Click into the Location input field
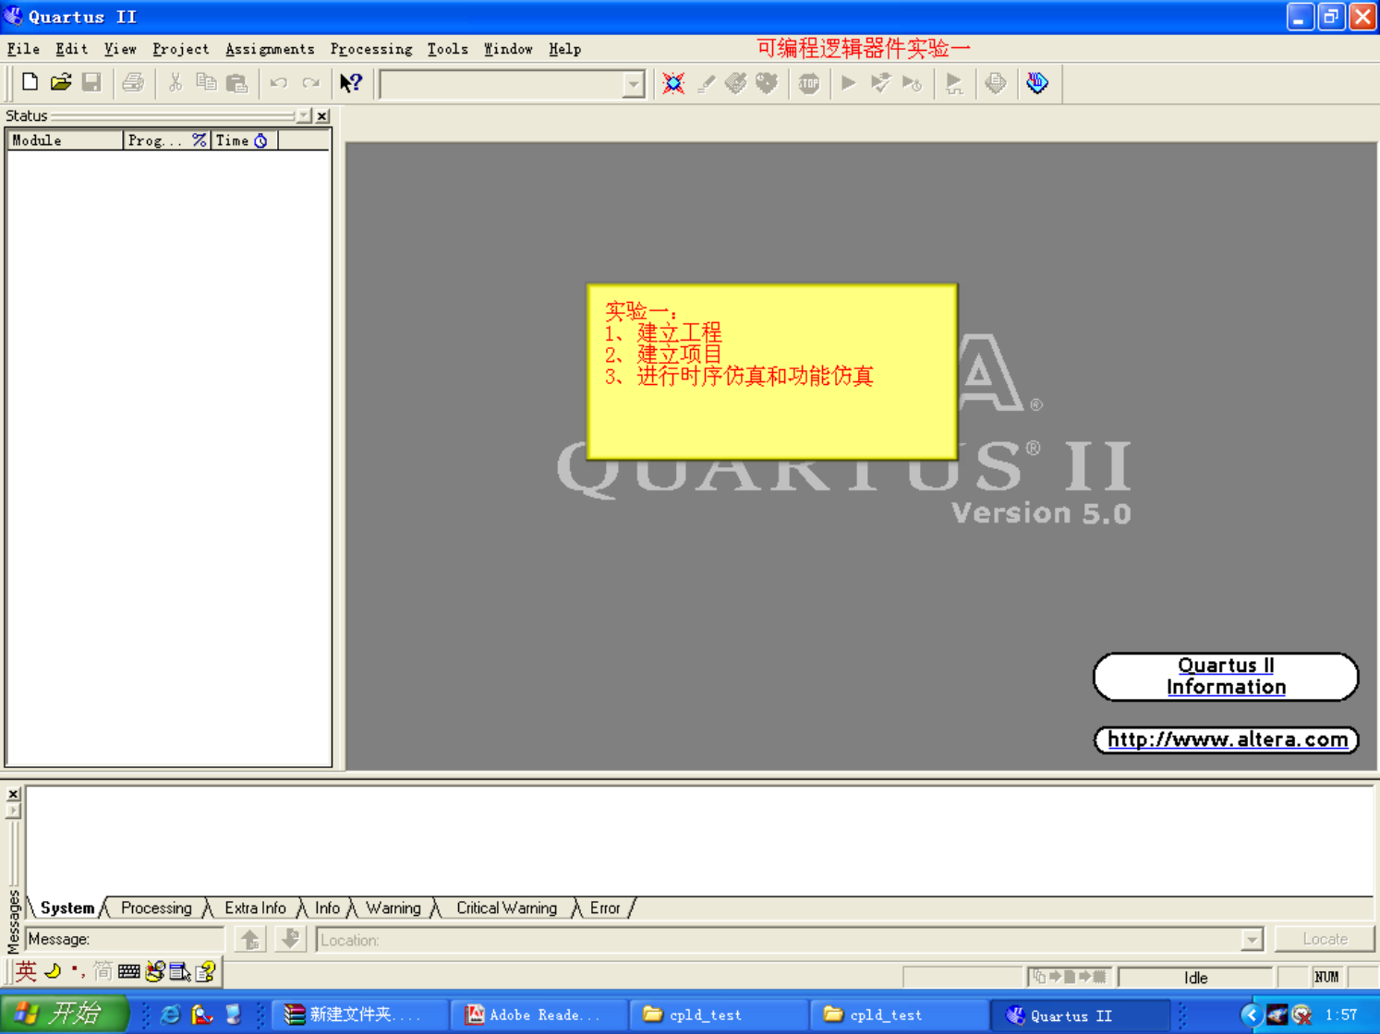Image resolution: width=1380 pixels, height=1034 pixels. point(790,940)
